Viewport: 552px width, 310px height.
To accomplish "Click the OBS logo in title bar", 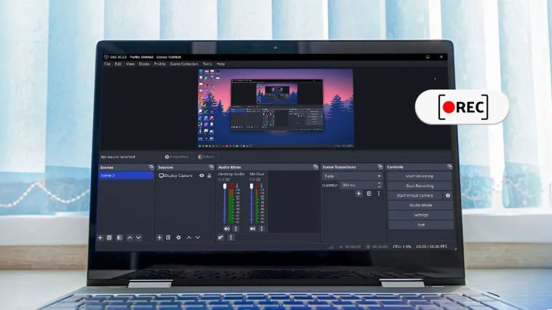I will click(x=106, y=57).
